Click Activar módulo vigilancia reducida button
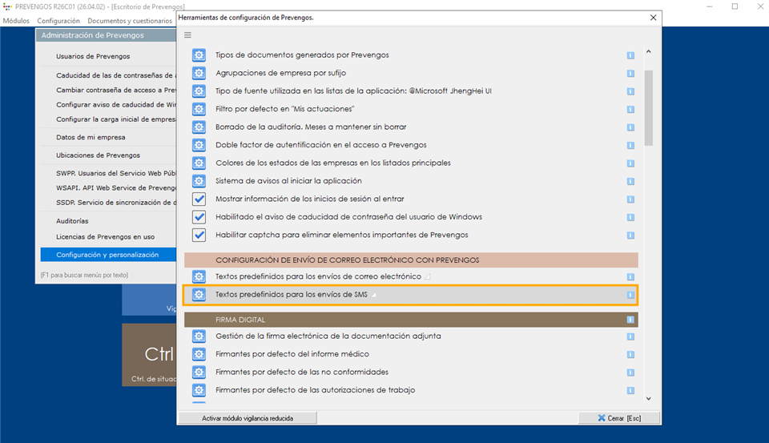 pos(248,418)
